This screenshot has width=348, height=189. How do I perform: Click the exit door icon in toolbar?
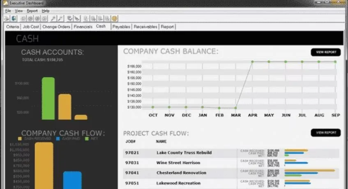[14, 18]
